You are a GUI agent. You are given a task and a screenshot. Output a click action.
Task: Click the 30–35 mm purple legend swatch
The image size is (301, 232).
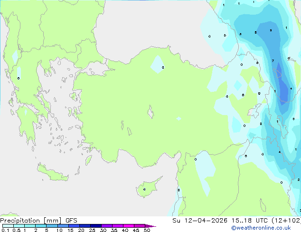pos(107,226)
